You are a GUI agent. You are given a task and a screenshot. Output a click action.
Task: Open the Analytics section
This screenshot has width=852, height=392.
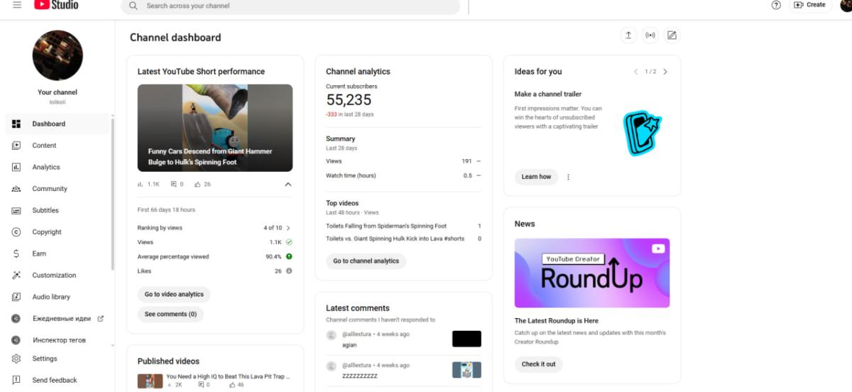(46, 167)
